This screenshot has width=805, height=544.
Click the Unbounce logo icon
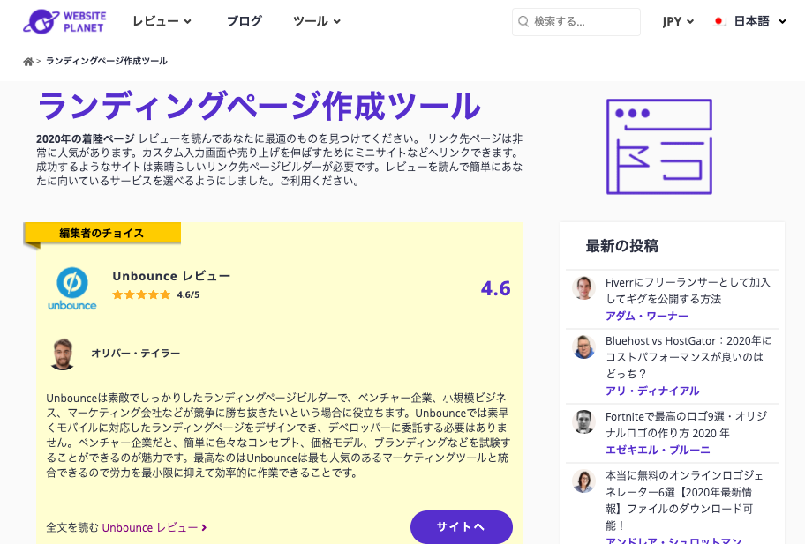(x=71, y=288)
